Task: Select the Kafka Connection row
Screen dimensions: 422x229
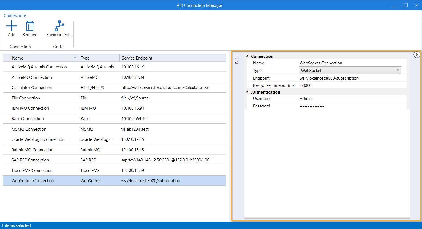Action: (x=28, y=119)
